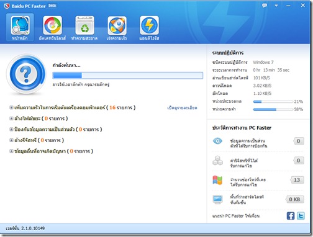Viewport: 313px width, 237px height.
Task: Click the uptime 0 hr 13 min value
Action: click(x=271, y=70)
